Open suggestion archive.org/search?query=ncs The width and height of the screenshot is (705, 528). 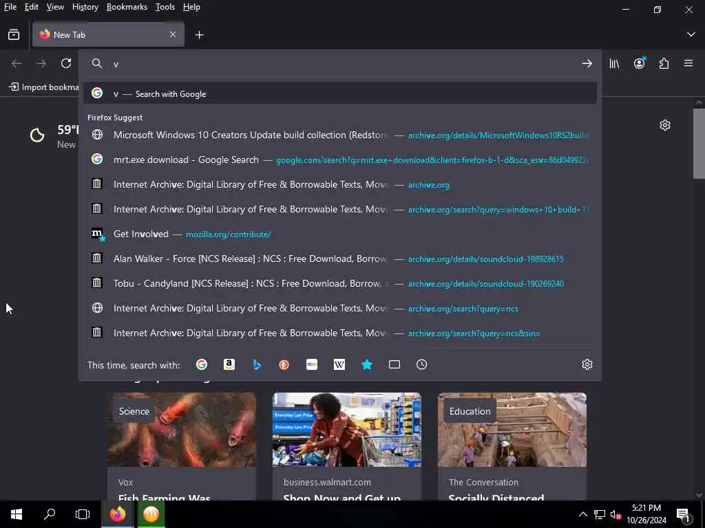tap(340, 308)
